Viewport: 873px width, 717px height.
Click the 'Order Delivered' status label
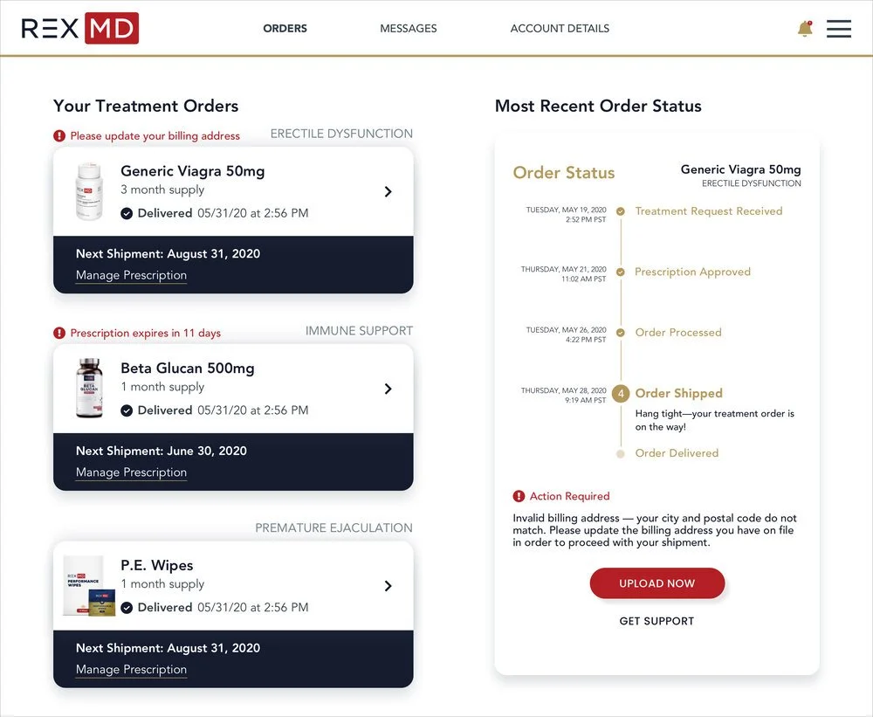pos(677,453)
